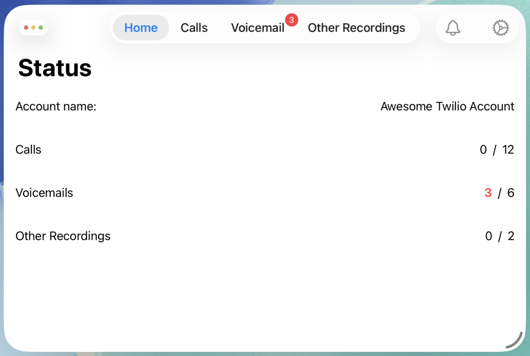Image resolution: width=530 pixels, height=356 pixels.
Task: Click the Status heading
Action: click(x=55, y=68)
